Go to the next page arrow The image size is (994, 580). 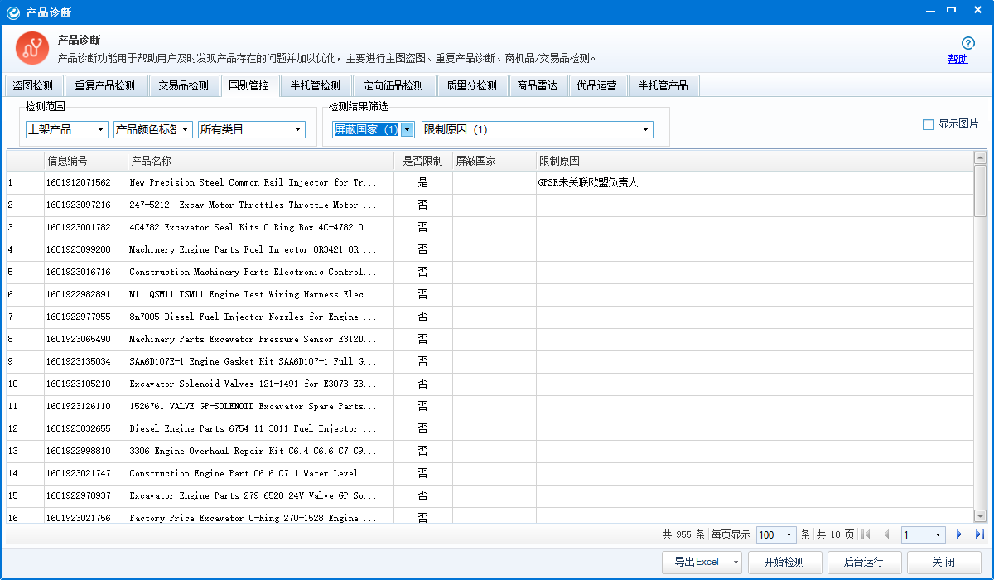point(959,535)
